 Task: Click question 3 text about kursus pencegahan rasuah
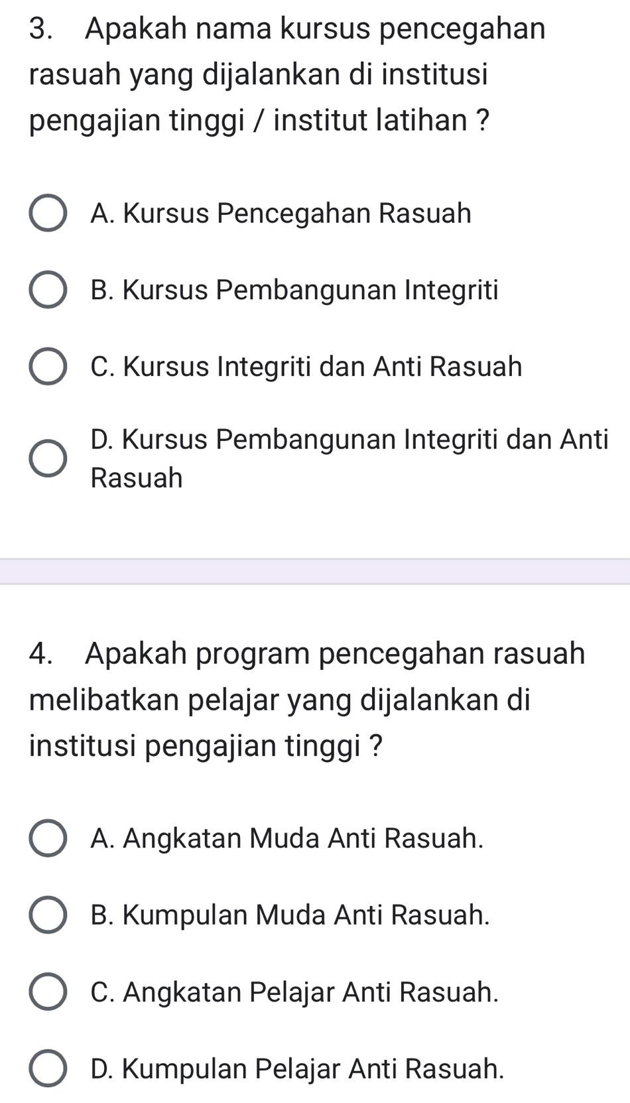pyautogui.click(x=288, y=74)
